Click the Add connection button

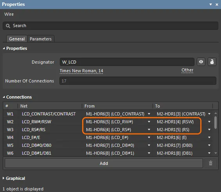(x=104, y=163)
